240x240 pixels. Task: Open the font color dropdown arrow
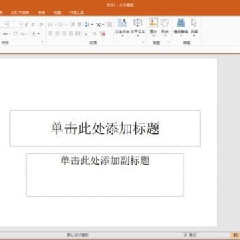click(39, 34)
